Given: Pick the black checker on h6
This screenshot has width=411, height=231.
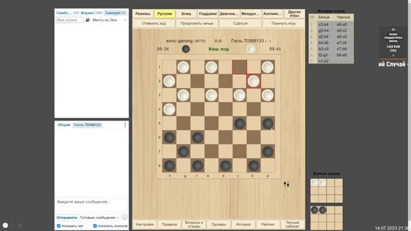Looking at the screenshot, I should click(x=169, y=137).
